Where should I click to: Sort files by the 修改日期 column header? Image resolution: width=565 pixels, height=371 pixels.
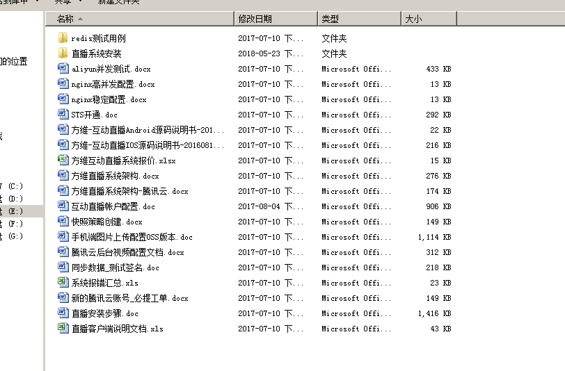pos(276,19)
